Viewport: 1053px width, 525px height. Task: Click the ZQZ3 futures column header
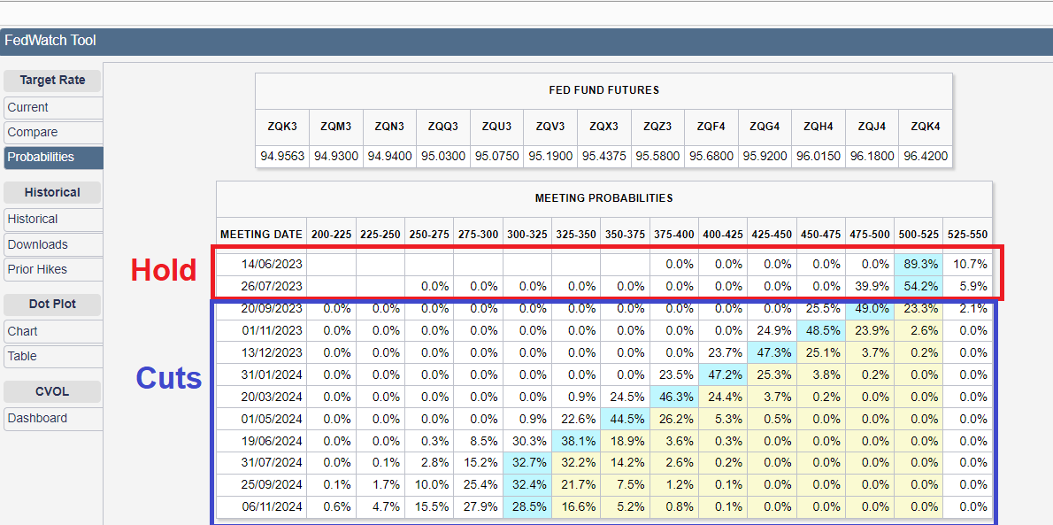coord(658,127)
